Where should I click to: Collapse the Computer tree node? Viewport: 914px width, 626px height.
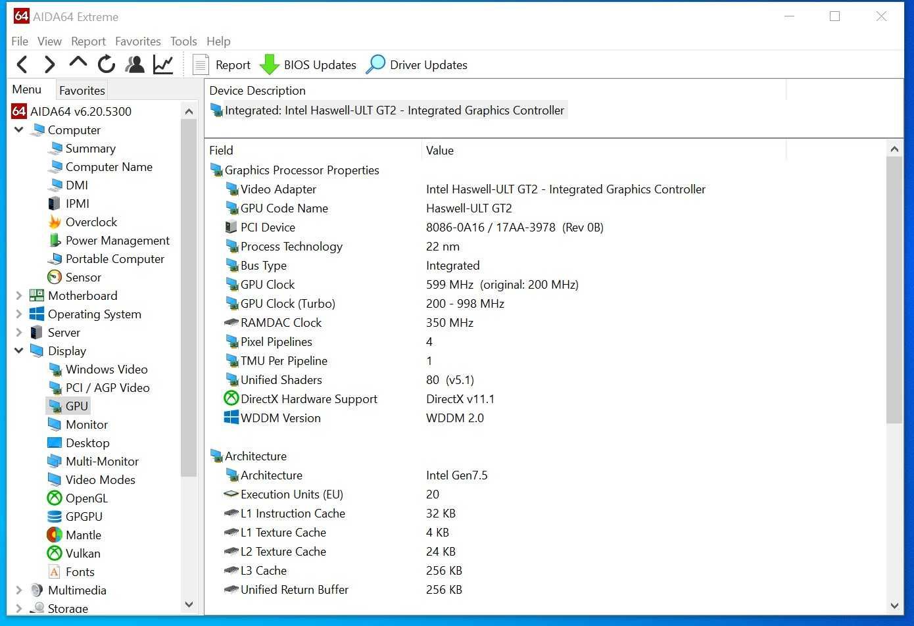pyautogui.click(x=19, y=130)
